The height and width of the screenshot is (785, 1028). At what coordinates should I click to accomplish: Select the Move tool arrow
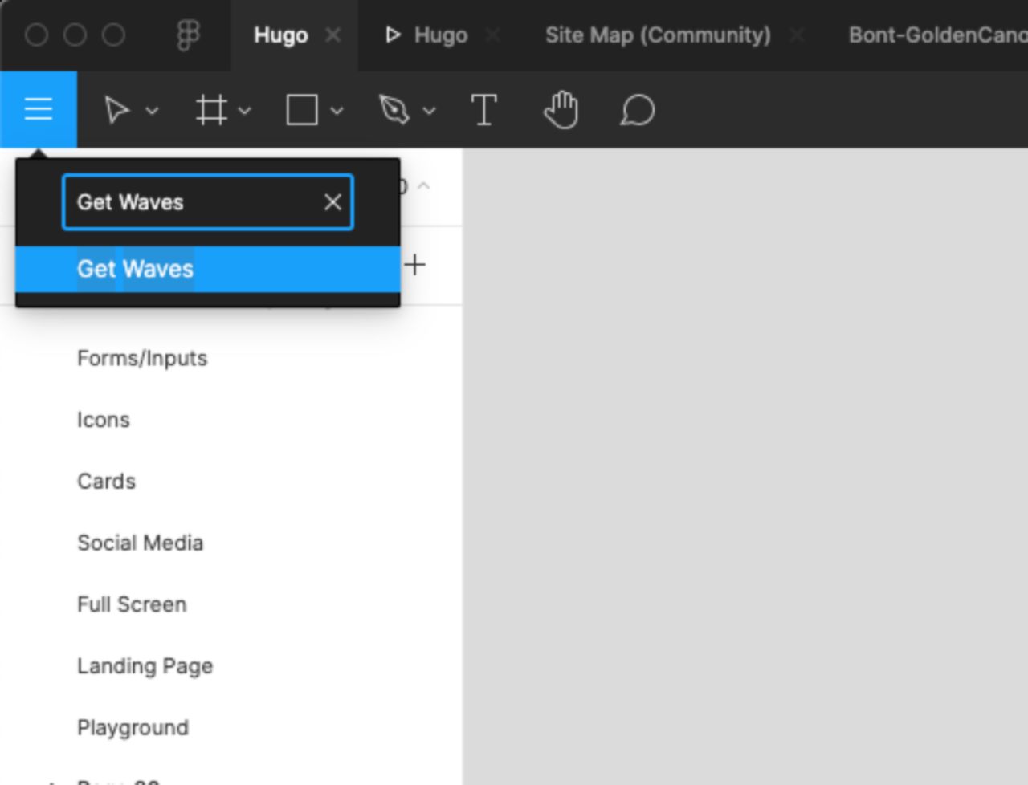point(117,110)
